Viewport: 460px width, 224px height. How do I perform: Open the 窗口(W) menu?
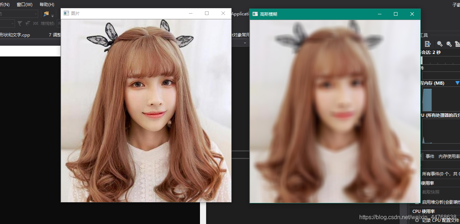click(x=24, y=5)
